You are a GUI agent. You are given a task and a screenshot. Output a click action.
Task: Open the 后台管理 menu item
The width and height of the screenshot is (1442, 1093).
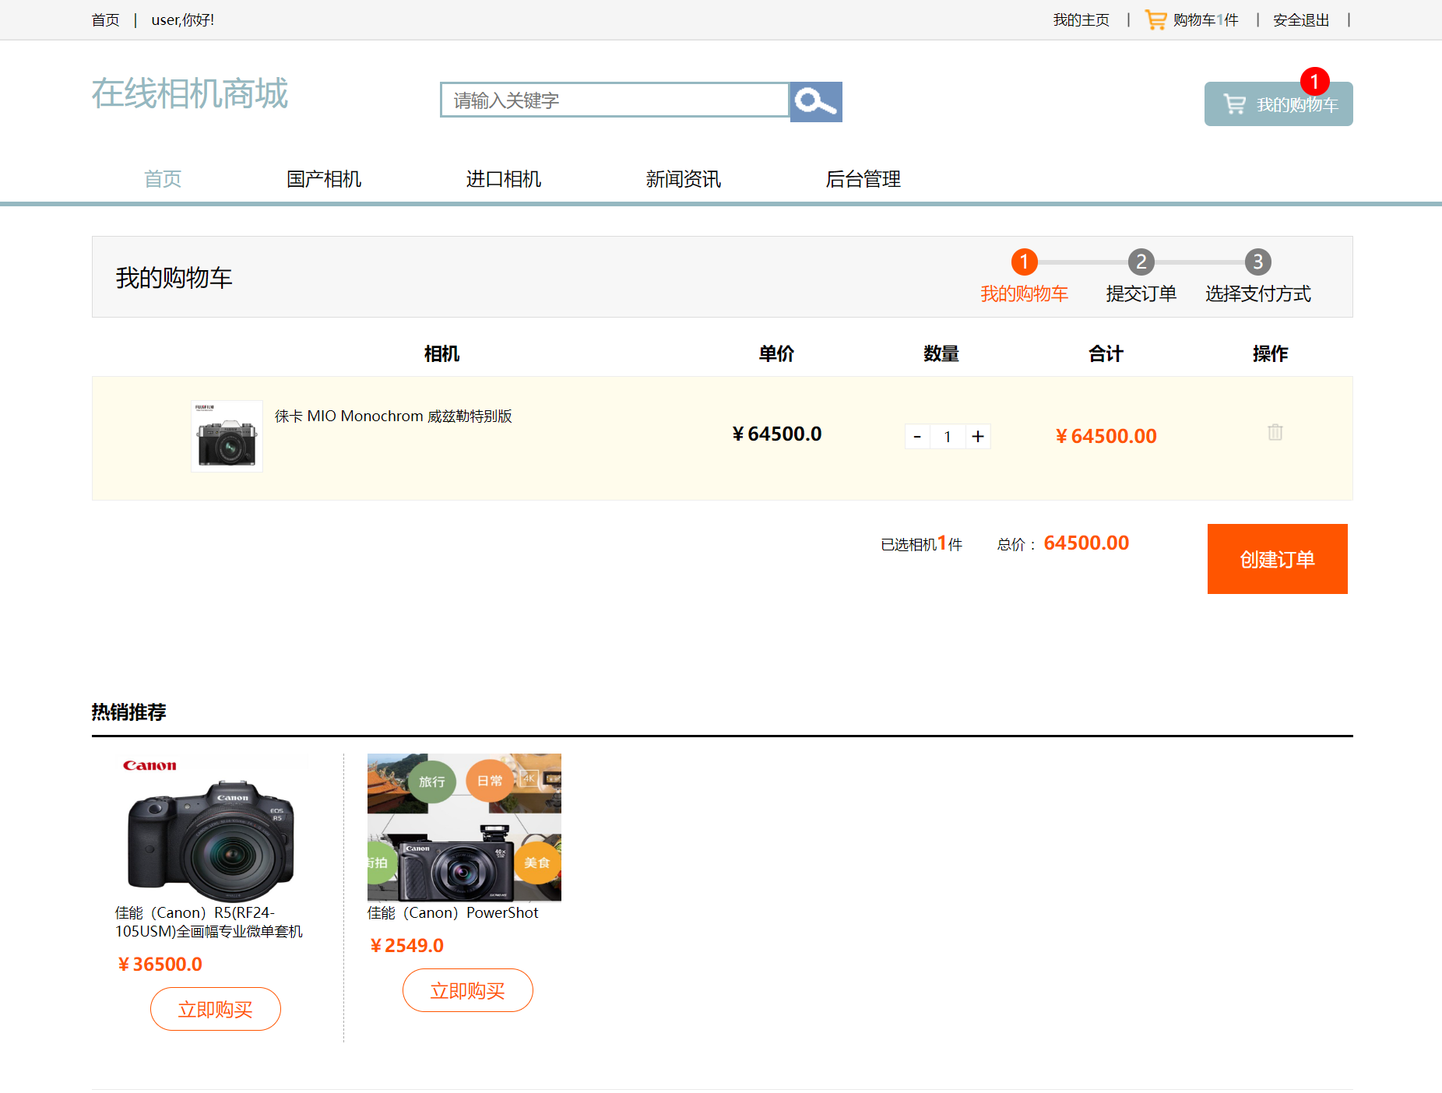pos(864,179)
